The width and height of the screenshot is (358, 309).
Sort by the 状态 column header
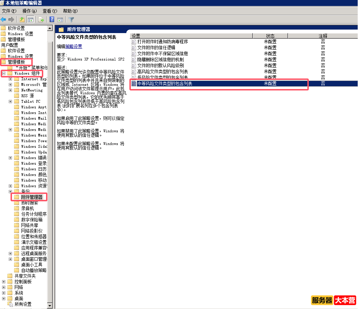coord(270,36)
